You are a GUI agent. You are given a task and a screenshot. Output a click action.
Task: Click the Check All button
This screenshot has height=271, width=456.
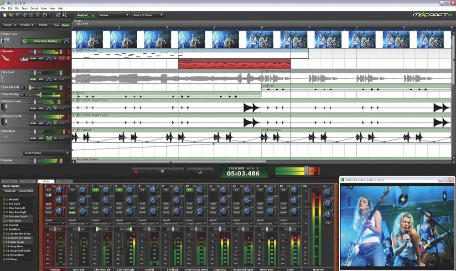click(x=10, y=191)
